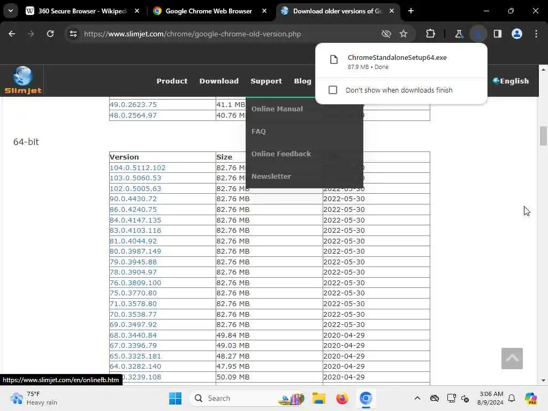
Task: Close the Google Chrome Web Browser tab
Action: click(x=264, y=11)
